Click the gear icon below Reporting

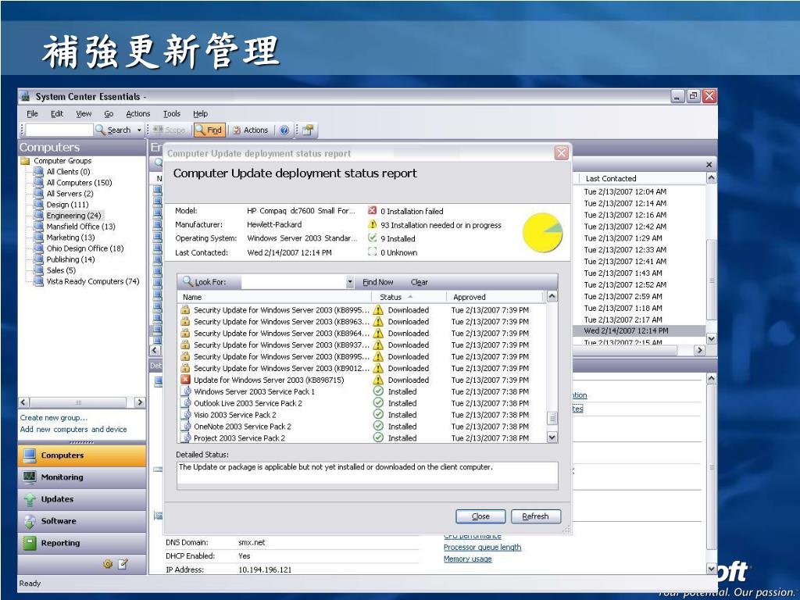[108, 564]
